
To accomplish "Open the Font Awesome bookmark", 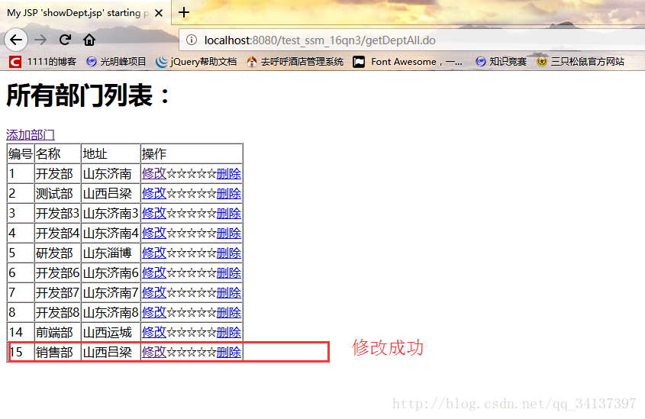I will pos(408,62).
